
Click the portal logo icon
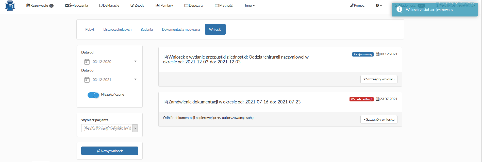pyautogui.click(x=10, y=6)
